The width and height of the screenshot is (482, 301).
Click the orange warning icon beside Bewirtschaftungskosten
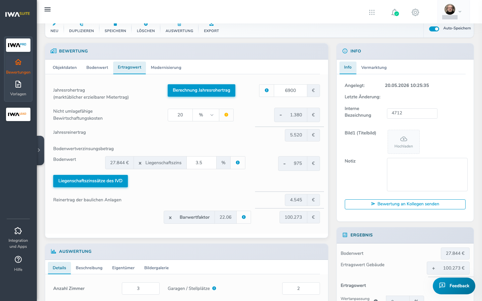226,115
